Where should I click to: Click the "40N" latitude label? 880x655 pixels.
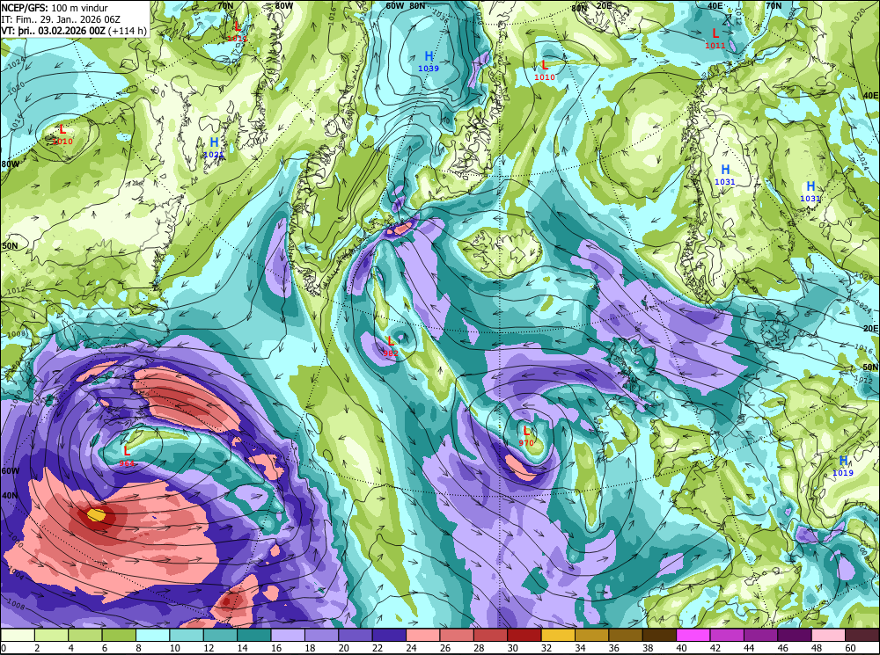pos(10,496)
